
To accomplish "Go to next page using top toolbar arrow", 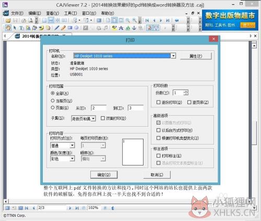I will pyautogui.click(x=161, y=20).
